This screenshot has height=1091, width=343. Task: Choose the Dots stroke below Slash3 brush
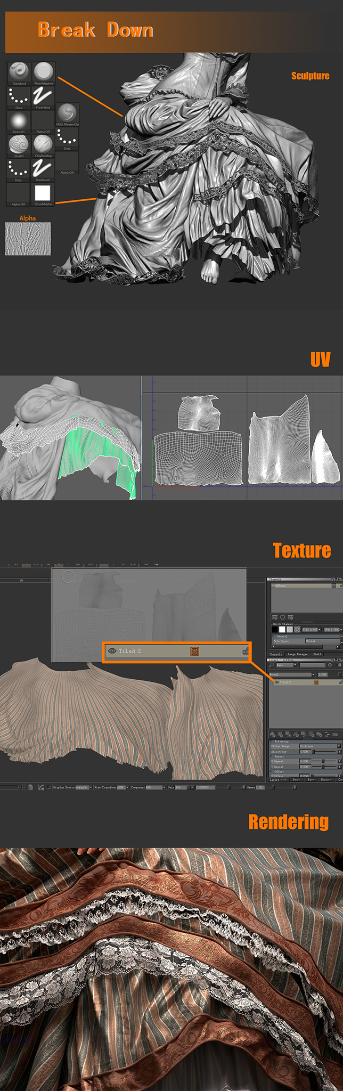[19, 170]
